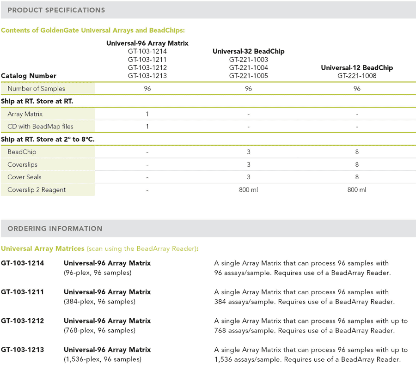
Task: Click the Universal-12 BeadChip column header
Action: [x=357, y=67]
